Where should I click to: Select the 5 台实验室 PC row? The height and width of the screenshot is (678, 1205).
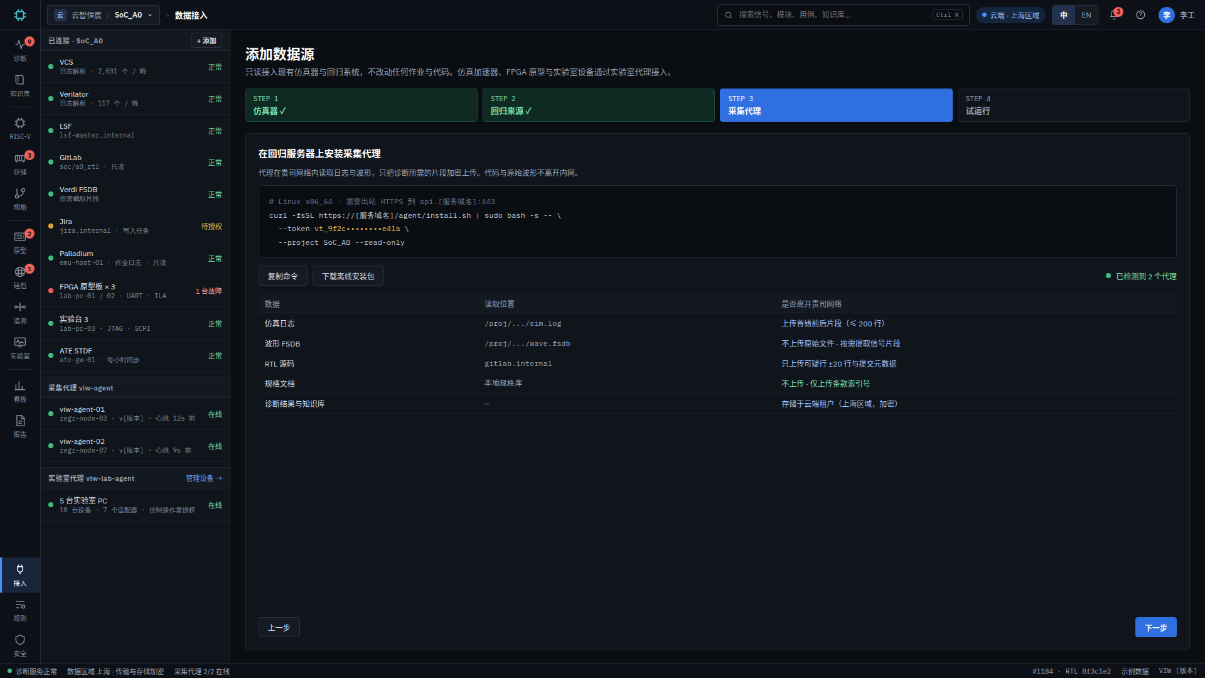[136, 505]
